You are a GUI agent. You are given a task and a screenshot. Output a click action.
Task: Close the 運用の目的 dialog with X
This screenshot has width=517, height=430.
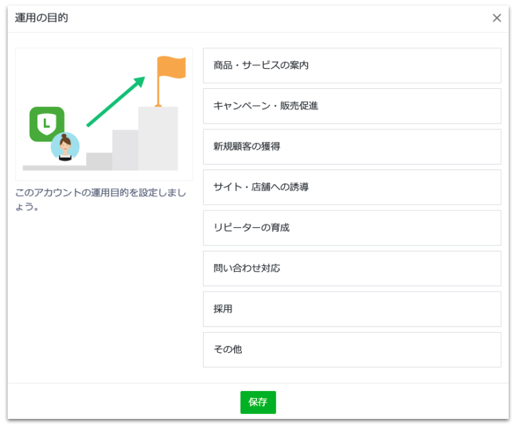tap(497, 18)
